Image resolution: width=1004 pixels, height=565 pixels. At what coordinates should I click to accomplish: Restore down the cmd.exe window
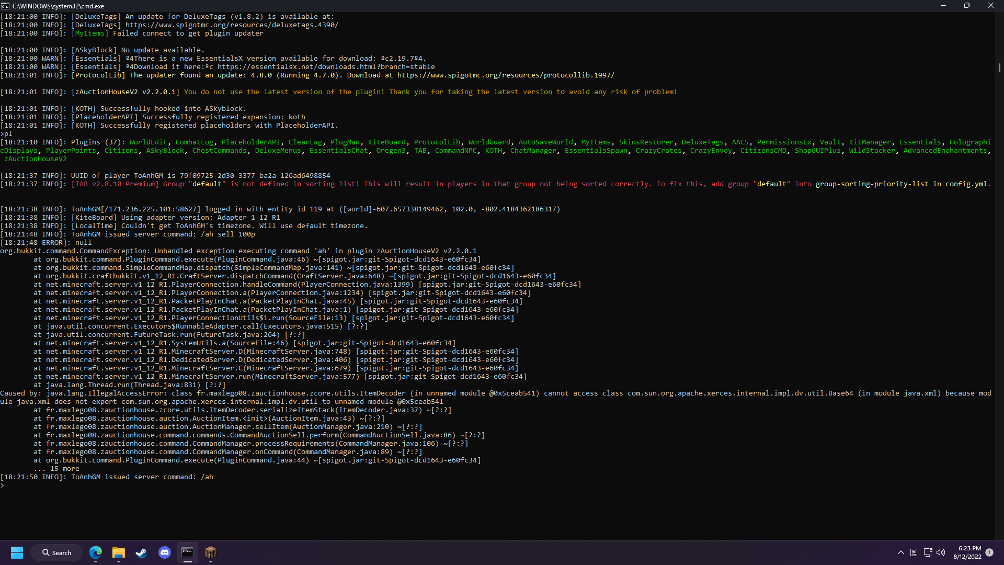[967, 6]
